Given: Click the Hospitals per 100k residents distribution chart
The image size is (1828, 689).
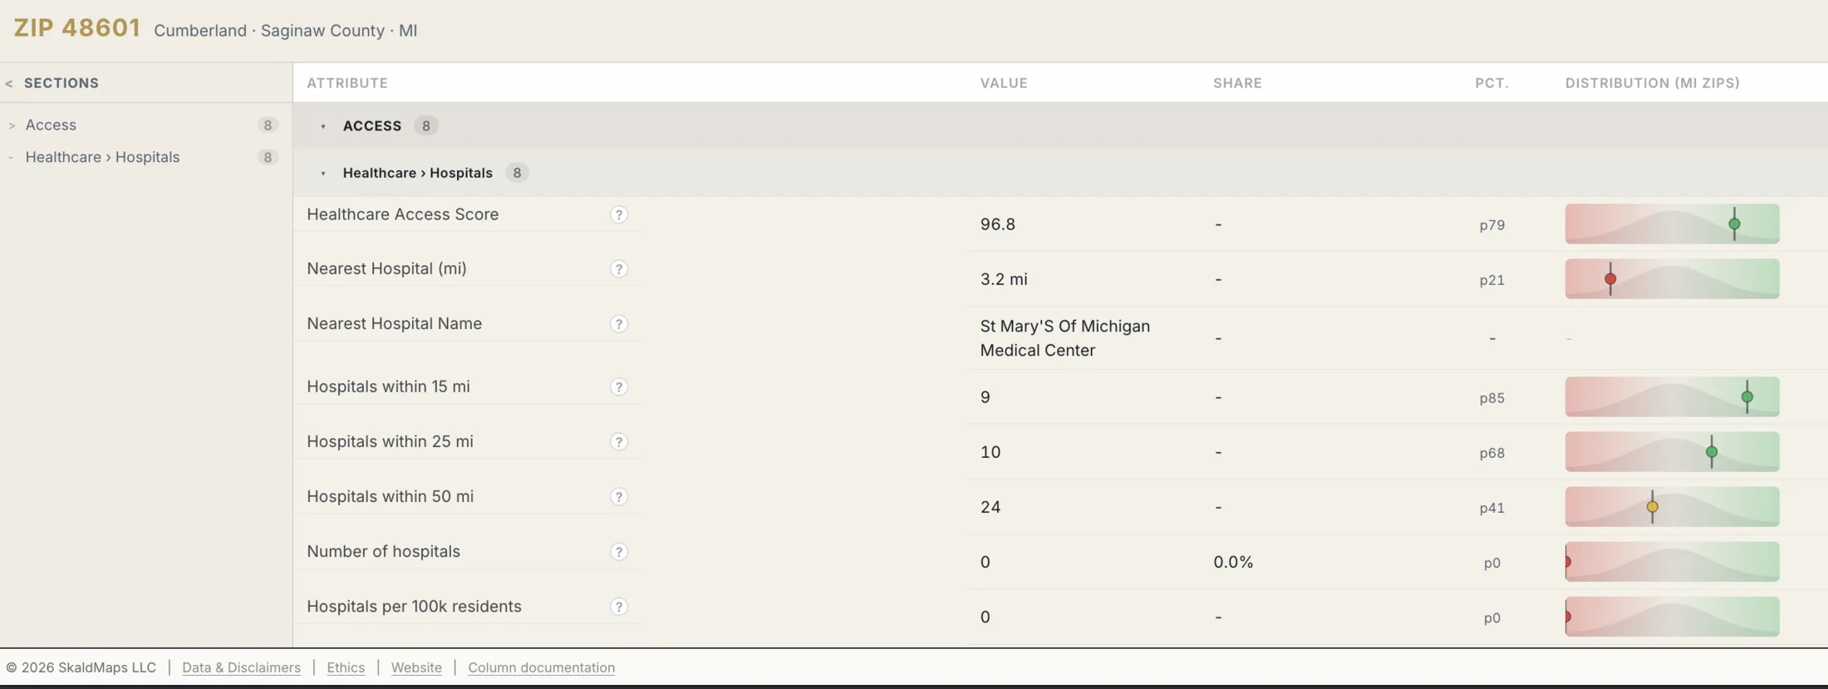Looking at the screenshot, I should click(x=1672, y=617).
